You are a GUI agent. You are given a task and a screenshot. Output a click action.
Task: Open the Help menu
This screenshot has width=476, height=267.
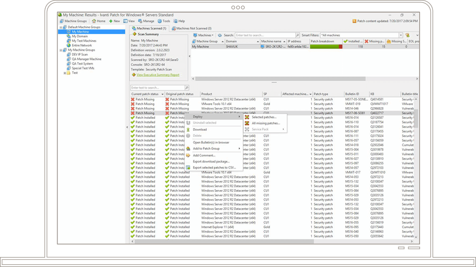coord(179,21)
